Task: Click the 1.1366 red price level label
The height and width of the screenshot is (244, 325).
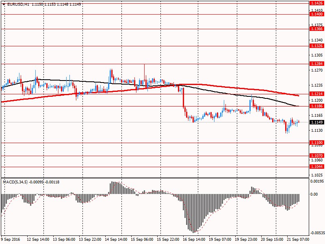Action: click(317, 29)
